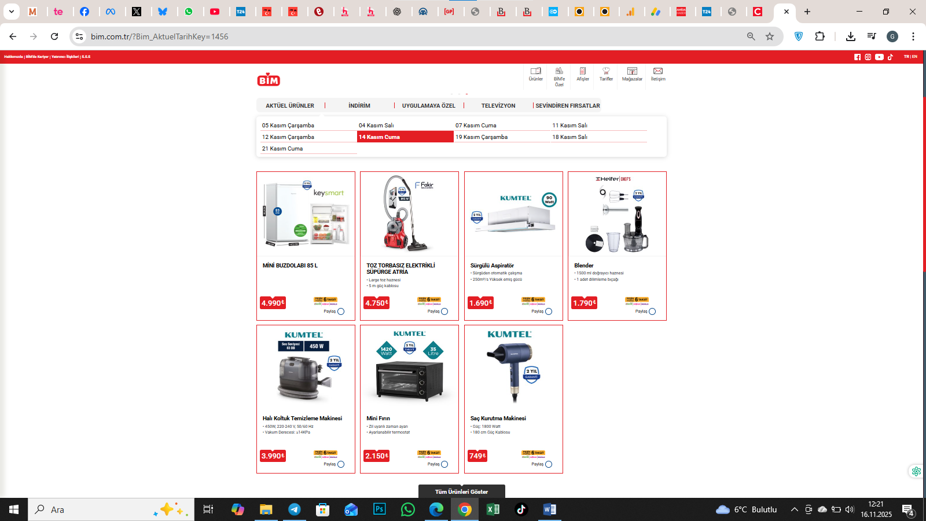Bookmark this page with the star icon
Viewport: 926px width, 521px height.
[x=770, y=36]
